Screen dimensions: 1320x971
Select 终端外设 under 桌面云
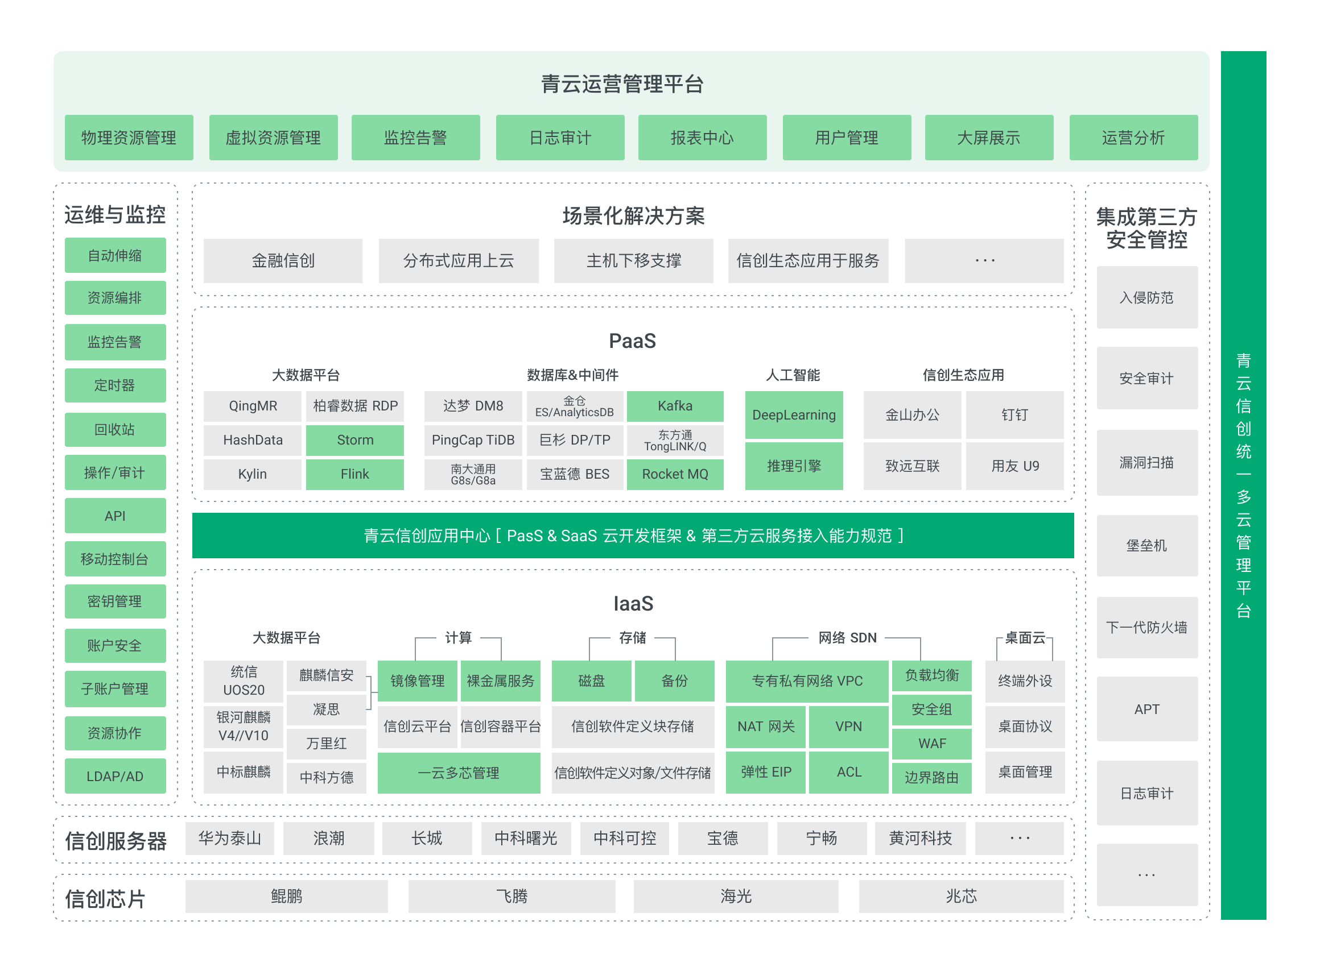(x=1025, y=680)
